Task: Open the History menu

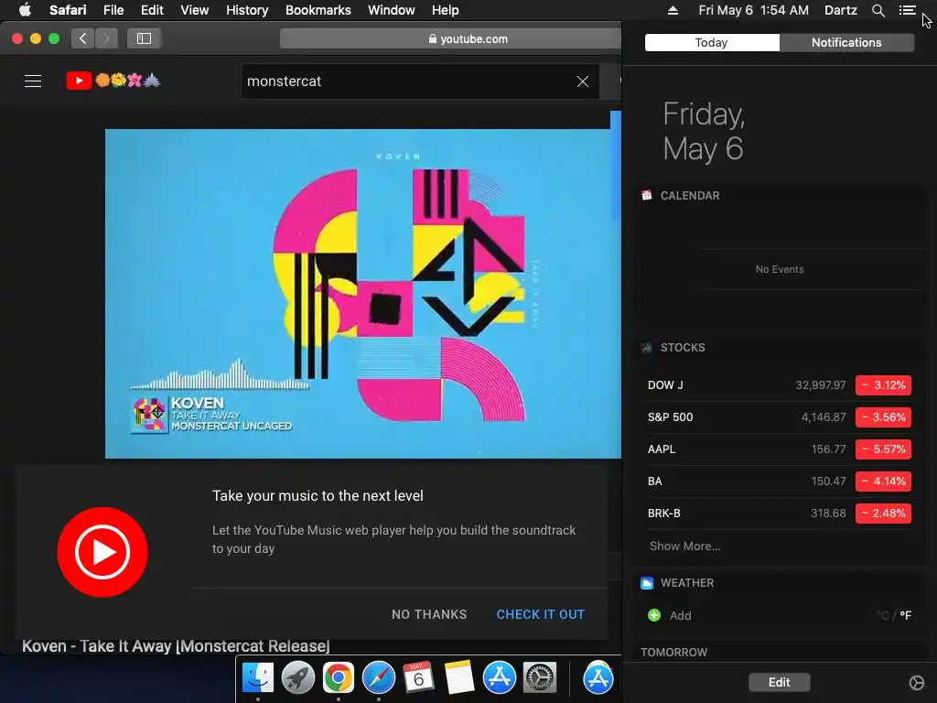Action: [247, 10]
